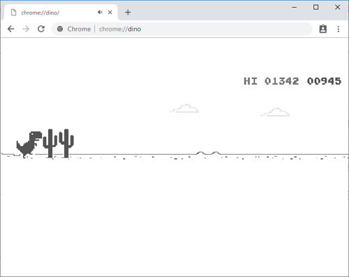Close the chrome://dino/ tab
349x277 pixels.
coord(110,13)
